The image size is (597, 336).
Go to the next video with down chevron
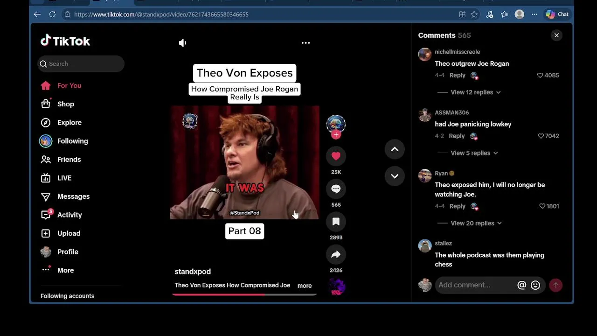pyautogui.click(x=395, y=176)
